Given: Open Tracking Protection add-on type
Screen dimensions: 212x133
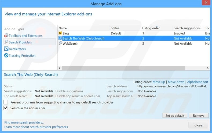Looking at the screenshot, I should [x=22, y=56].
